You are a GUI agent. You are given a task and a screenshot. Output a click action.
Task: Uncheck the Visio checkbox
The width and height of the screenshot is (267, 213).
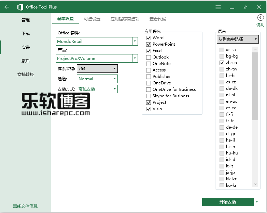[149, 109]
